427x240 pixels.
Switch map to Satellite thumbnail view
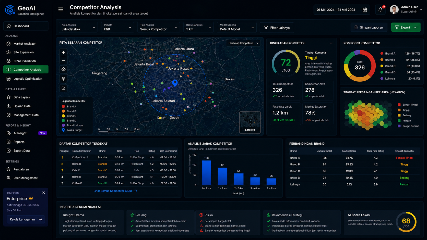click(x=250, y=122)
